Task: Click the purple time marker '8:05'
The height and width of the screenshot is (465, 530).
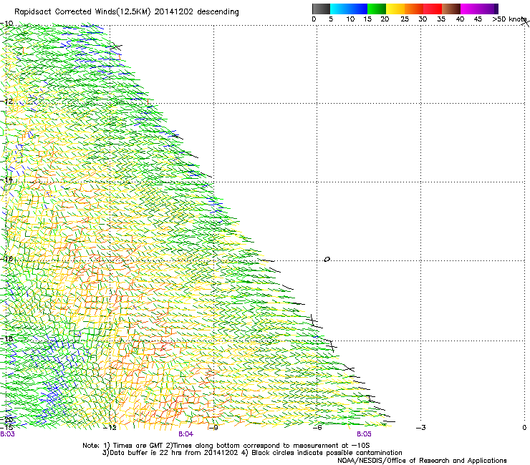Action: coord(364,434)
